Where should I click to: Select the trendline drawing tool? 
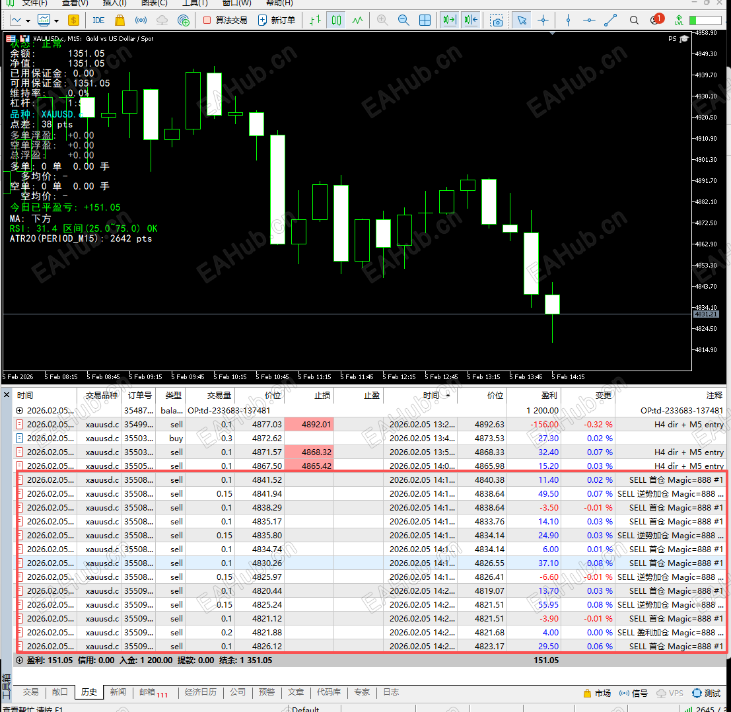click(611, 20)
